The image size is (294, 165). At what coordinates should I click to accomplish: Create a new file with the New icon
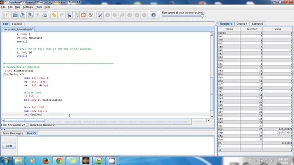coord(8,15)
